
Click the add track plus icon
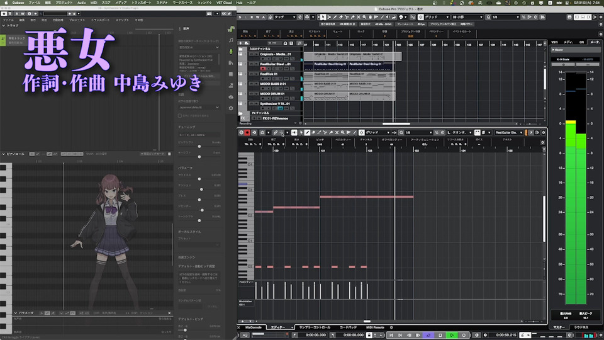[x=241, y=43]
